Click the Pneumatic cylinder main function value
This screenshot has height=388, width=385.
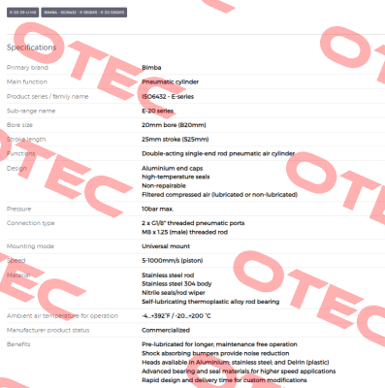[170, 81]
